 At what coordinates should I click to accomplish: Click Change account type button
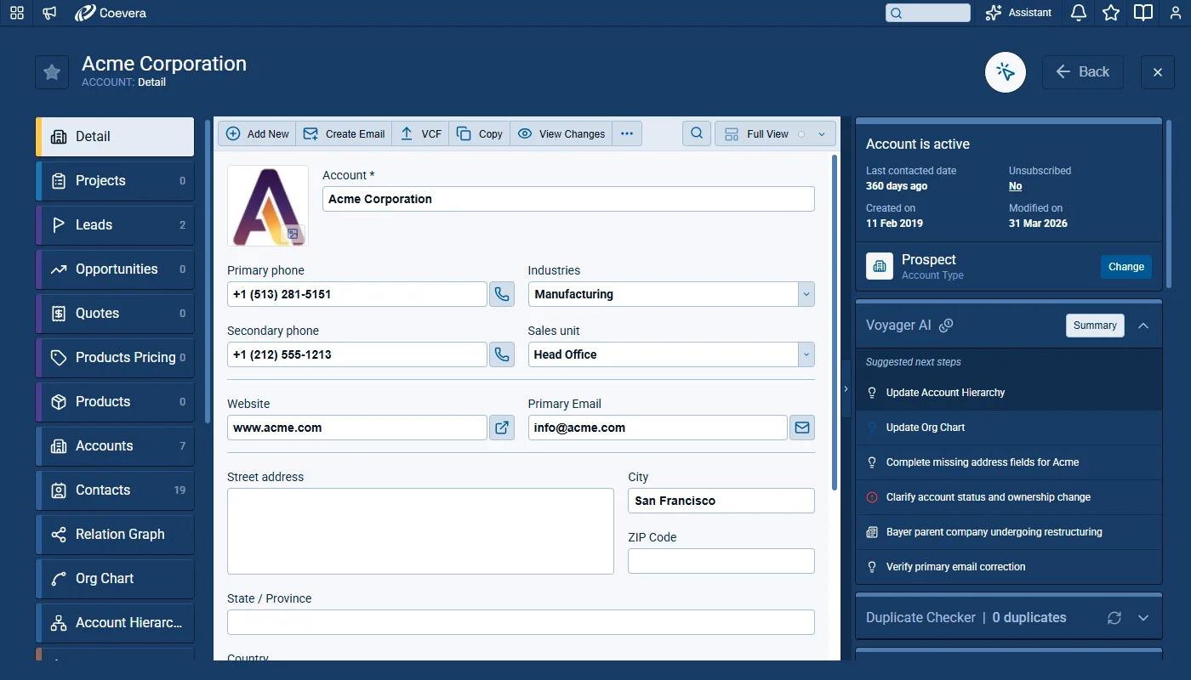pyautogui.click(x=1126, y=267)
